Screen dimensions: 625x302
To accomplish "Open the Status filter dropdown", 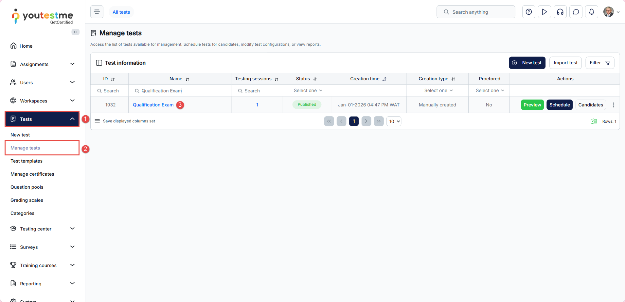I will pyautogui.click(x=308, y=91).
